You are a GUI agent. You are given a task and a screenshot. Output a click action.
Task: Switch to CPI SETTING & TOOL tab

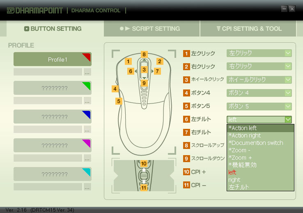click(x=248, y=29)
